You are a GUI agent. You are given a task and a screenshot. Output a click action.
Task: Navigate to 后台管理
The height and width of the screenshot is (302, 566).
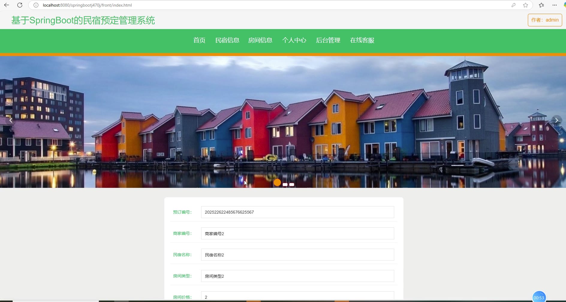click(x=328, y=40)
